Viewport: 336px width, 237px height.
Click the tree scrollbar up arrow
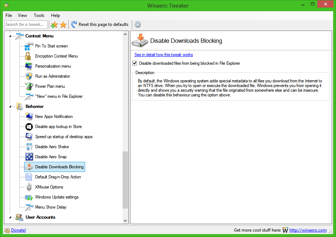click(x=125, y=34)
